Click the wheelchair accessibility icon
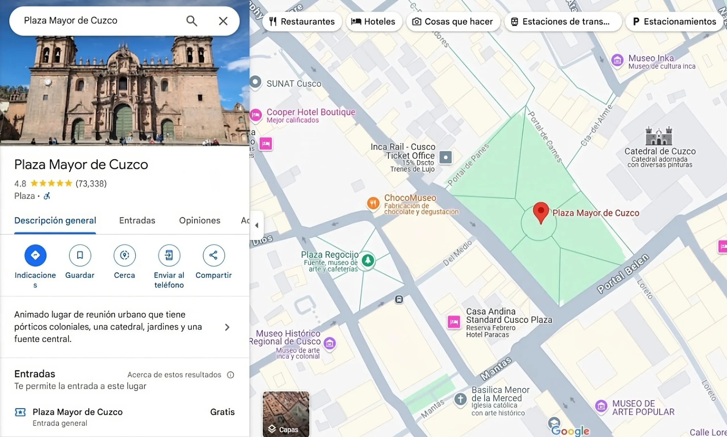 47,196
